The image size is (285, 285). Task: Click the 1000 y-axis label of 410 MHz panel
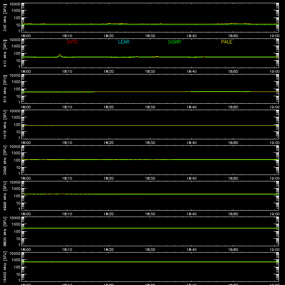[16, 46]
